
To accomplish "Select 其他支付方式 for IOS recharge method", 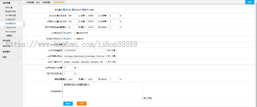I will point(75,33).
